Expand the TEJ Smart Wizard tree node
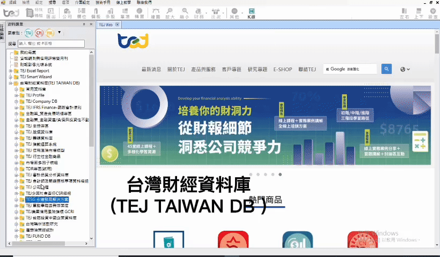 coord(11,77)
